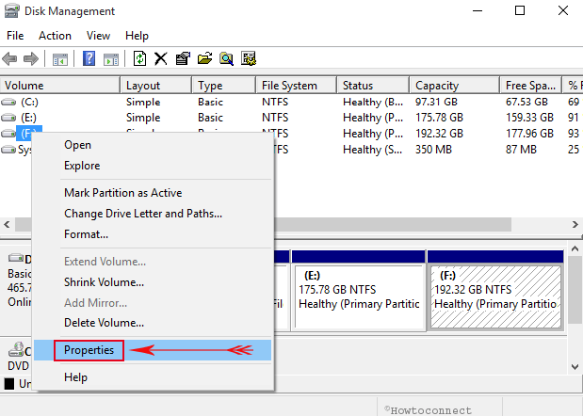The image size is (583, 416).
Task: Sort by the Free Space column header
Action: pyautogui.click(x=530, y=86)
